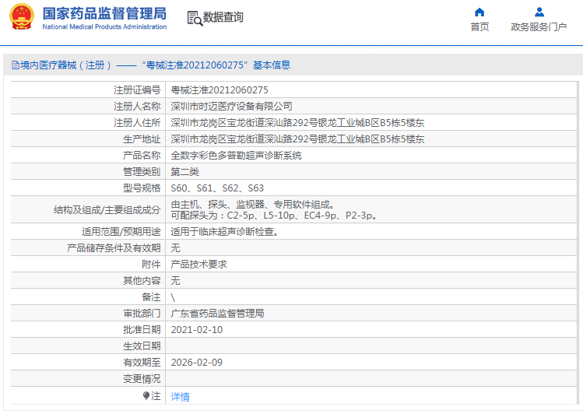Click model spec S60、S61、S62、S63
This screenshot has height=414, width=583.
(217, 188)
